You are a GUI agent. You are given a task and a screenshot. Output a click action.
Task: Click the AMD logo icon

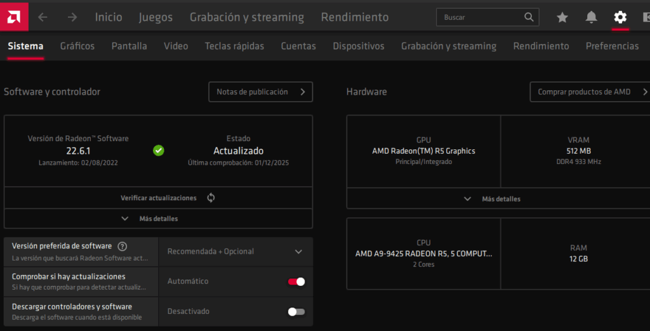click(12, 16)
